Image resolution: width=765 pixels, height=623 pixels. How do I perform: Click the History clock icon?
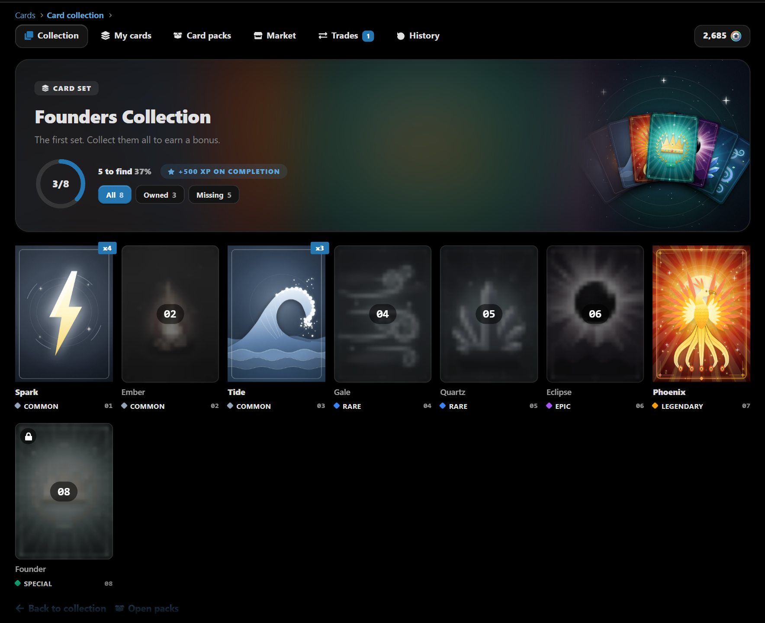[x=401, y=36]
